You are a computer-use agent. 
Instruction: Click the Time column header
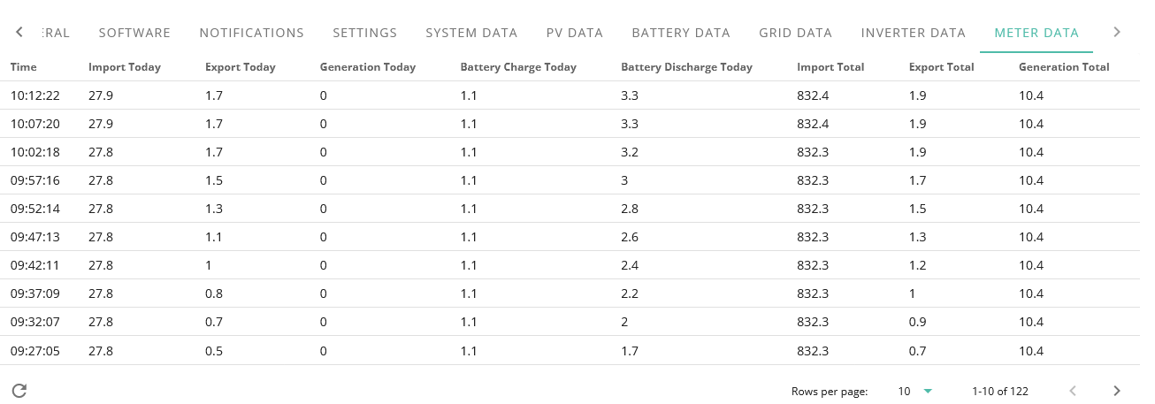[x=23, y=67]
